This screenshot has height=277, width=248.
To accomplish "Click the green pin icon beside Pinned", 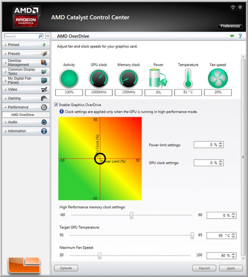I will pyautogui.click(x=44, y=45).
